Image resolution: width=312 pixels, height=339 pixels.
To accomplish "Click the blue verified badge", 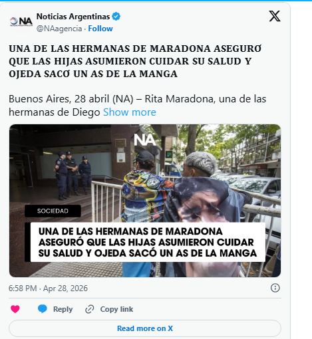I will point(116,17).
